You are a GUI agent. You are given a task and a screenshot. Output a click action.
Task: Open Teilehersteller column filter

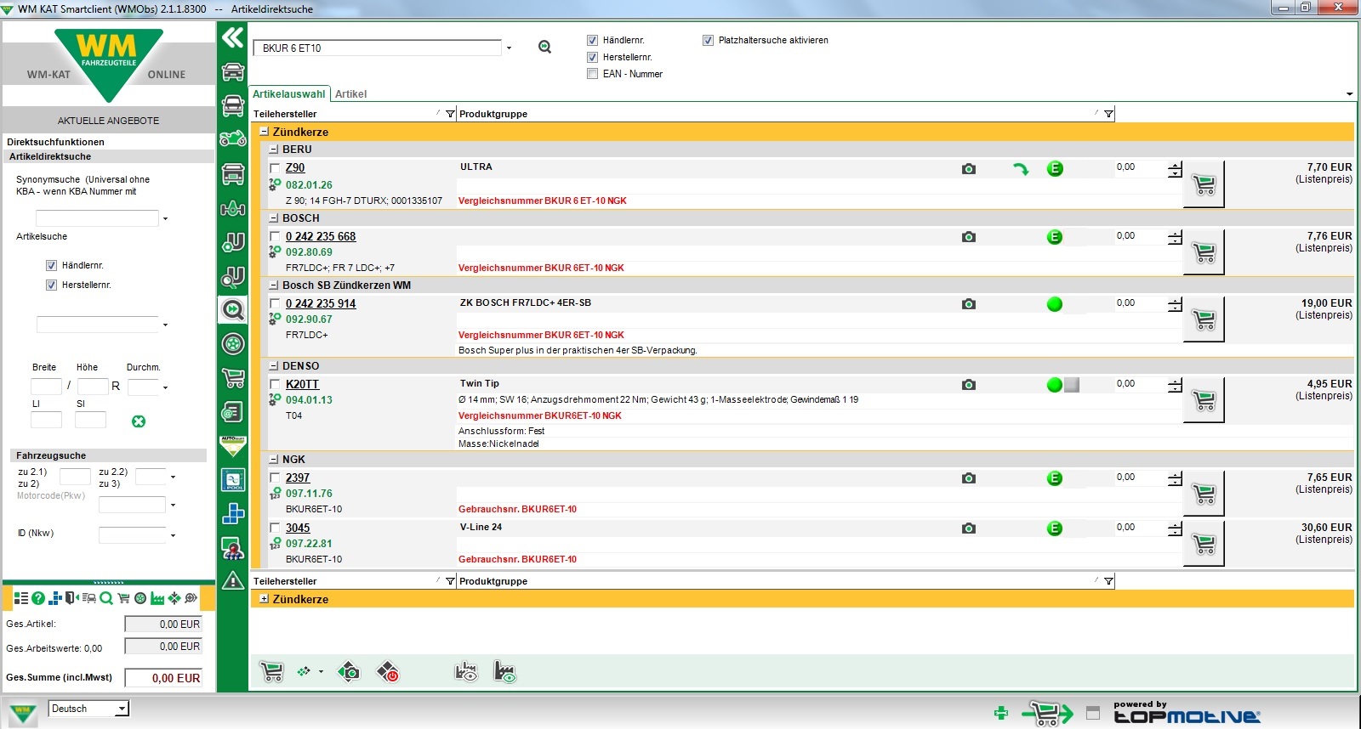point(450,114)
